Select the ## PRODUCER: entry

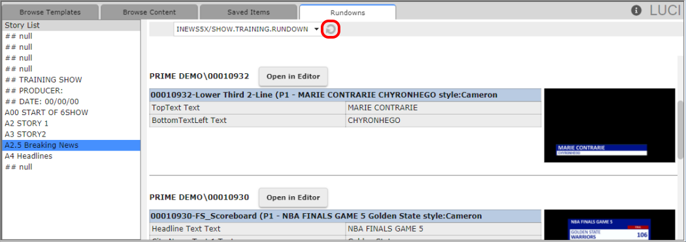[x=71, y=90]
